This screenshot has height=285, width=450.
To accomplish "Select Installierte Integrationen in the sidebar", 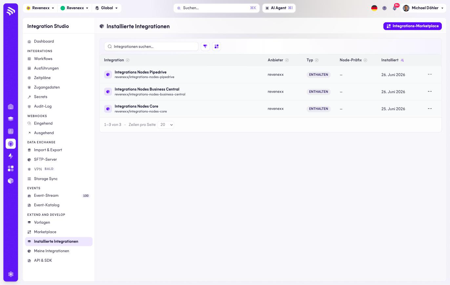I will pos(59,242).
